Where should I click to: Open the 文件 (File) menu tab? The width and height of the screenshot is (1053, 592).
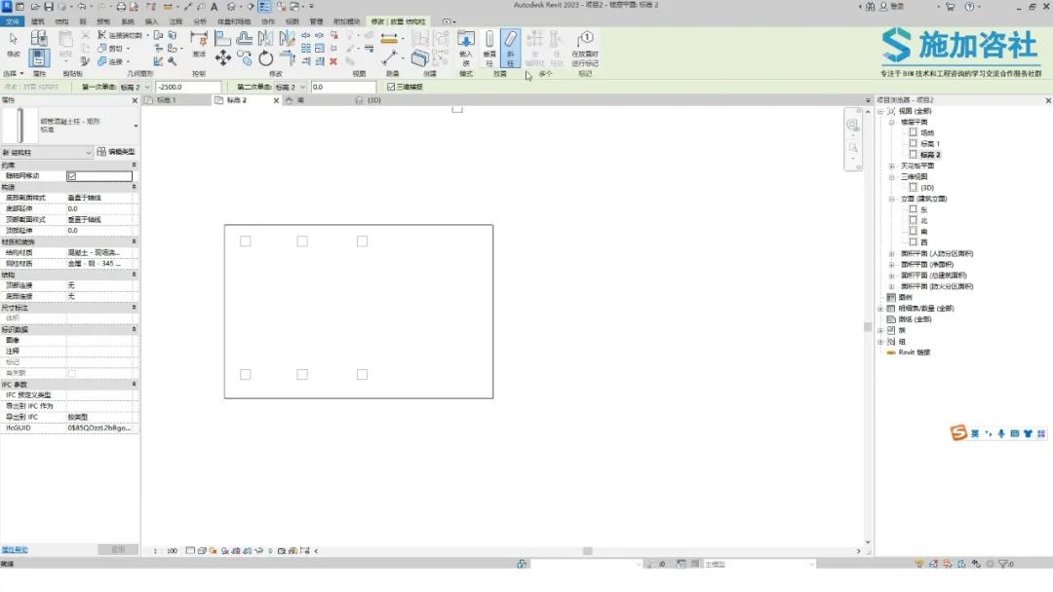click(13, 21)
